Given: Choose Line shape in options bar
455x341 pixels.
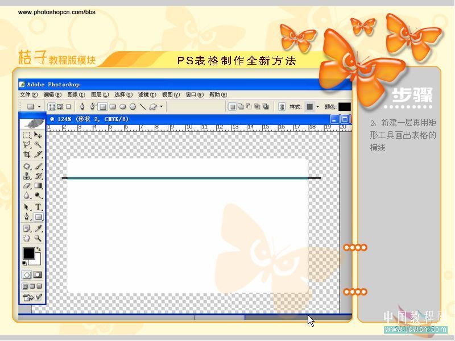Looking at the screenshot, I should point(143,107).
